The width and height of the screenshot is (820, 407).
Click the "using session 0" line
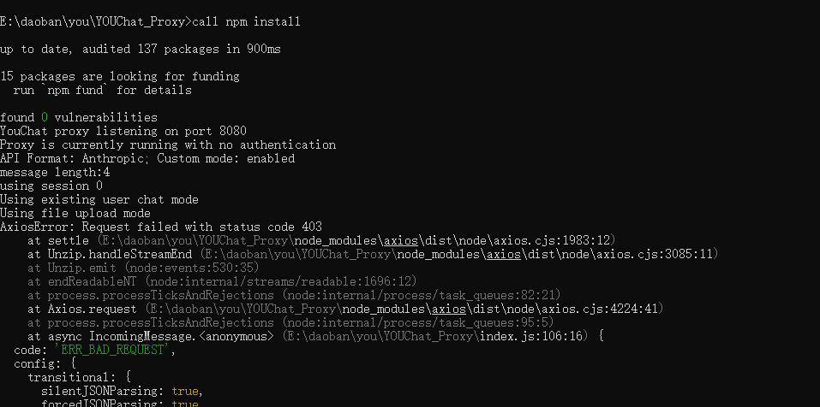coord(51,186)
